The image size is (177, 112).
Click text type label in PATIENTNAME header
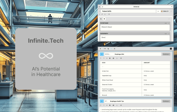click(166, 23)
